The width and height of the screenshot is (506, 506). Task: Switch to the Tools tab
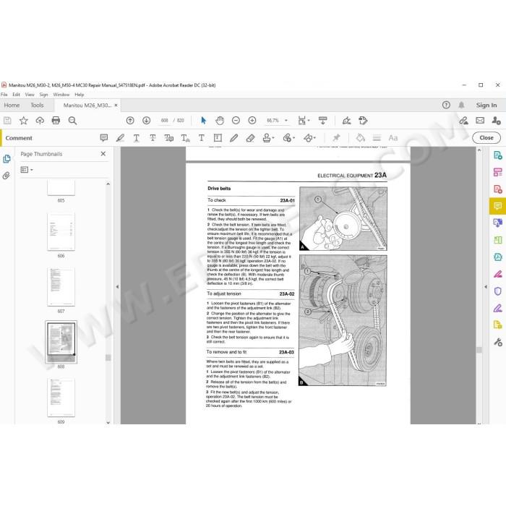[x=37, y=106]
